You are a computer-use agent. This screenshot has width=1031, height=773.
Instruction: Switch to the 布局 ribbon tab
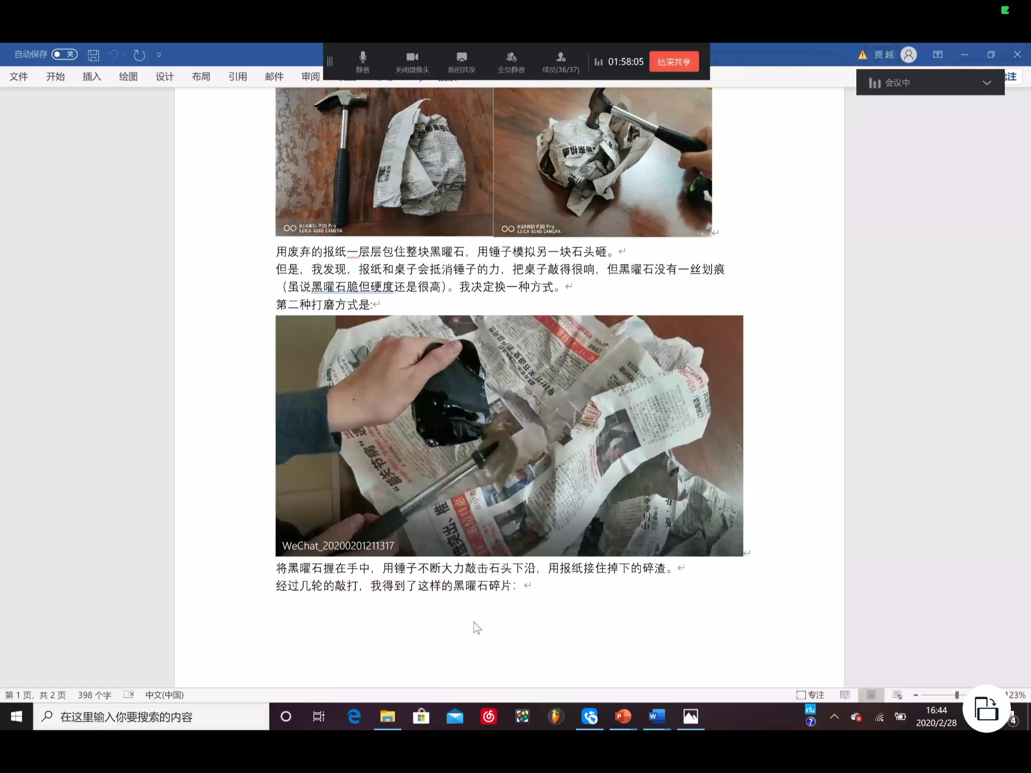(x=201, y=76)
